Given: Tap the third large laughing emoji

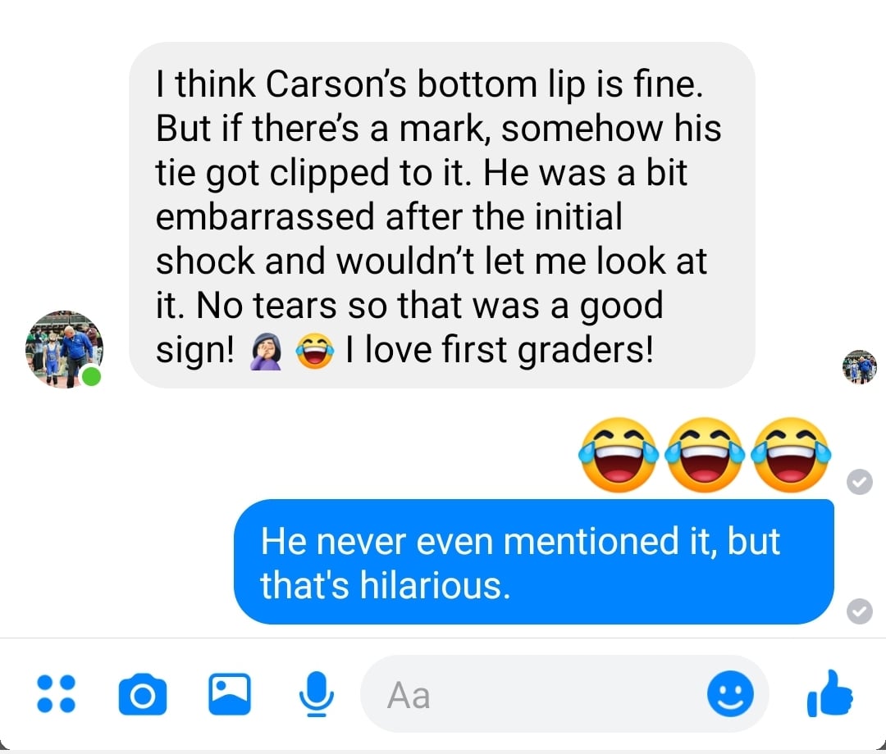Looking at the screenshot, I should [x=791, y=455].
